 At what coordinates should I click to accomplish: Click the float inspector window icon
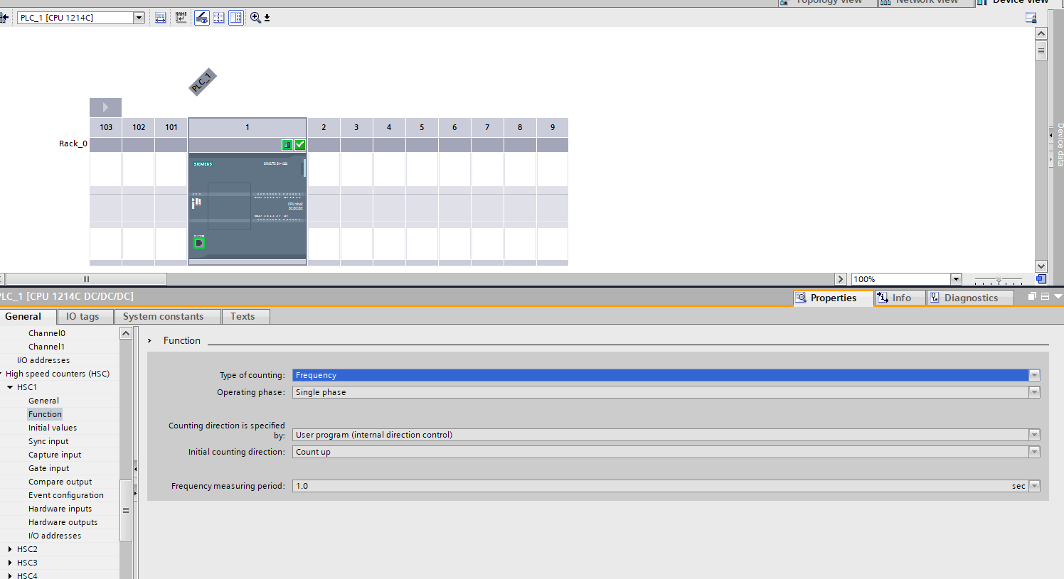pyautogui.click(x=1032, y=296)
